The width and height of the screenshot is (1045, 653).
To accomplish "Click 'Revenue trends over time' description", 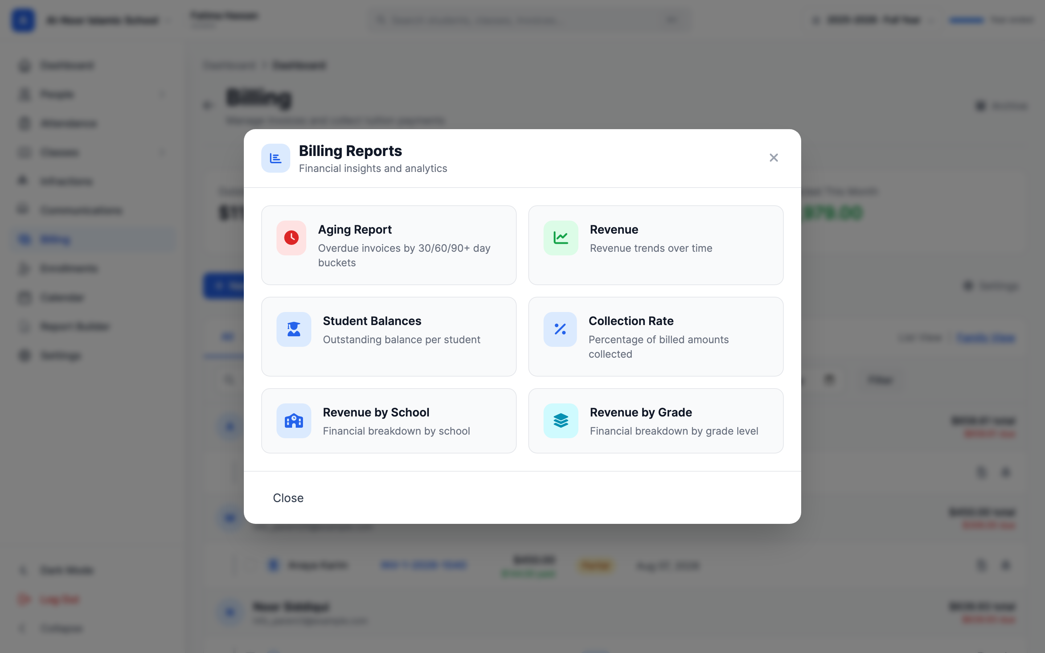I will pos(651,249).
